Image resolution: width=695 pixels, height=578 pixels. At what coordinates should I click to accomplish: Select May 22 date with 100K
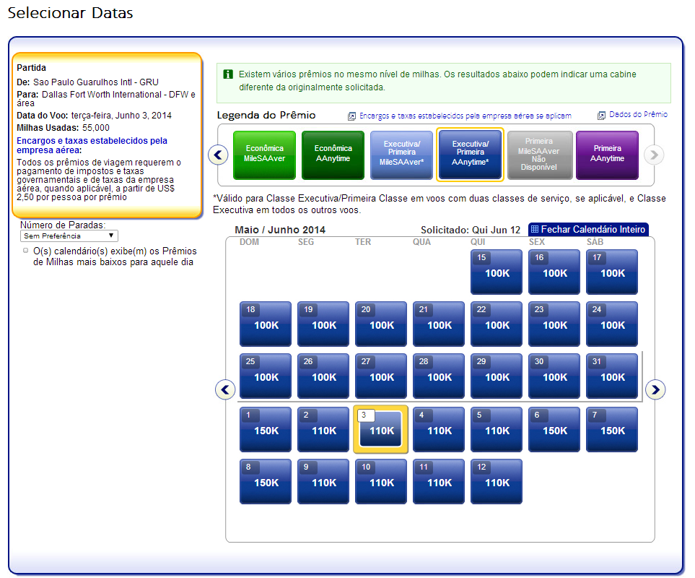pyautogui.click(x=497, y=324)
